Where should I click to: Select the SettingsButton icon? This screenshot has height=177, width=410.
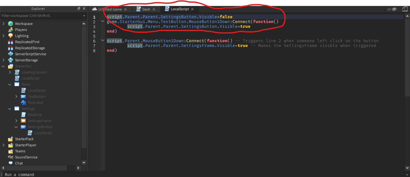click(x=23, y=127)
